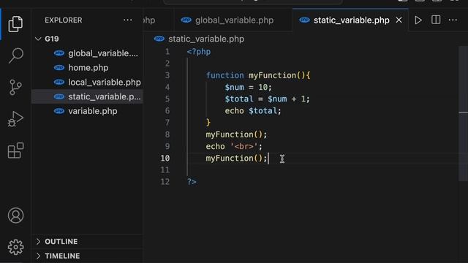Open the Extensions view

[x=15, y=150]
